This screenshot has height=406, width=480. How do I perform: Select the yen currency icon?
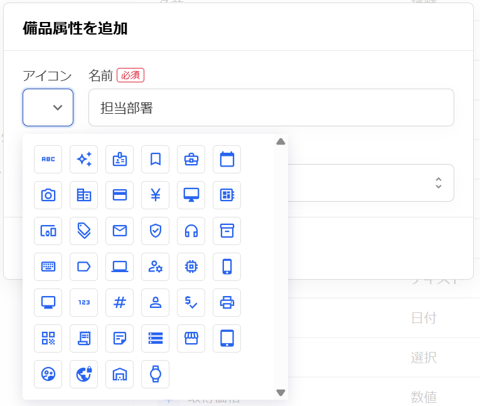156,195
